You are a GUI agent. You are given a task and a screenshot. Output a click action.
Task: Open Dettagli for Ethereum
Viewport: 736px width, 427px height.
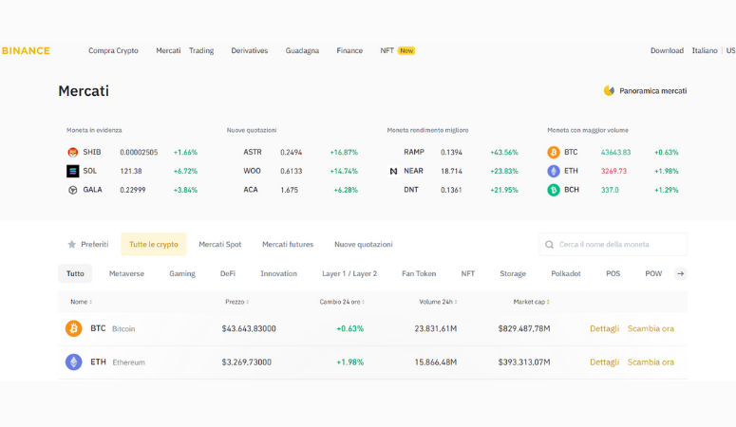pyautogui.click(x=604, y=362)
